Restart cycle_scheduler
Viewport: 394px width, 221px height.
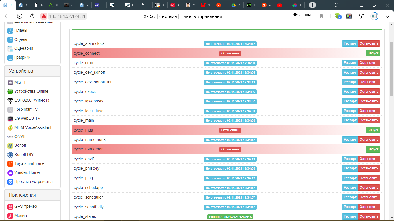click(350, 197)
